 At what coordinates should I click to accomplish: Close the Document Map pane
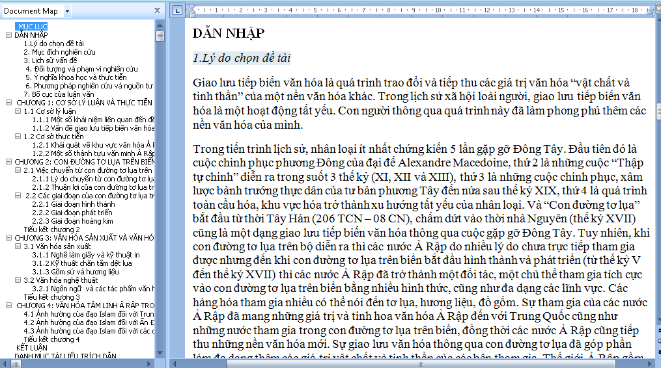click(x=157, y=10)
